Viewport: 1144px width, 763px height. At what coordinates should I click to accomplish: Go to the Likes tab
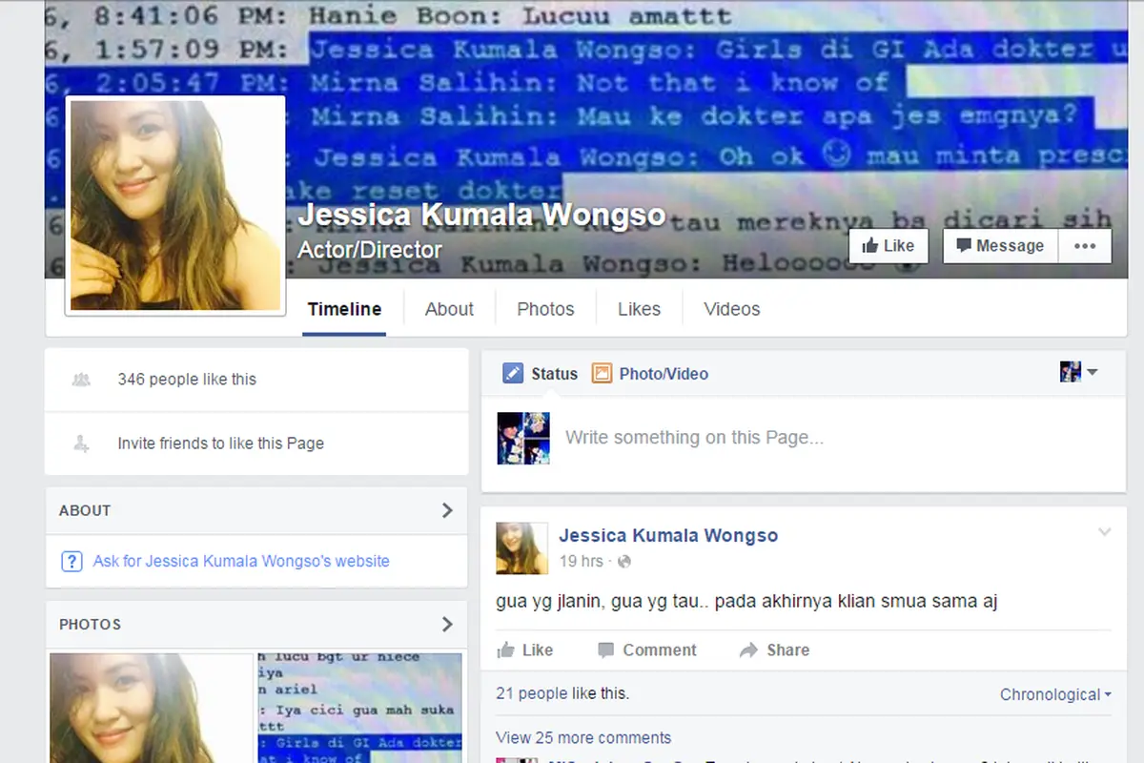tap(639, 309)
